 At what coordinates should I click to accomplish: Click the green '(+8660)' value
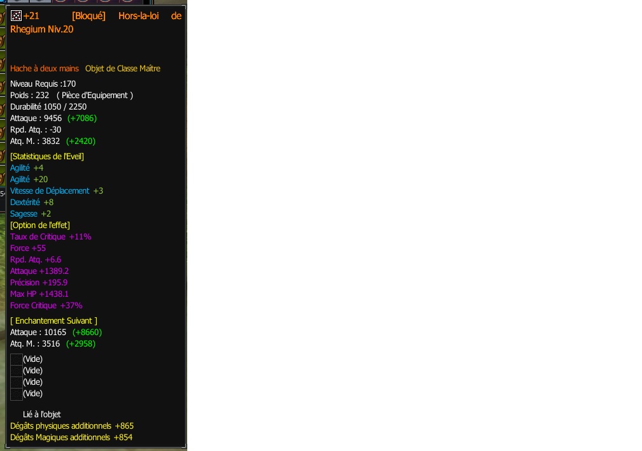[x=87, y=333]
